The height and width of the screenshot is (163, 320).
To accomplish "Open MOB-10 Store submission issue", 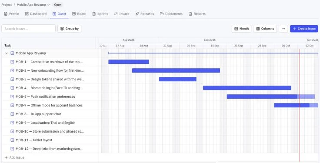I will tap(50, 131).
